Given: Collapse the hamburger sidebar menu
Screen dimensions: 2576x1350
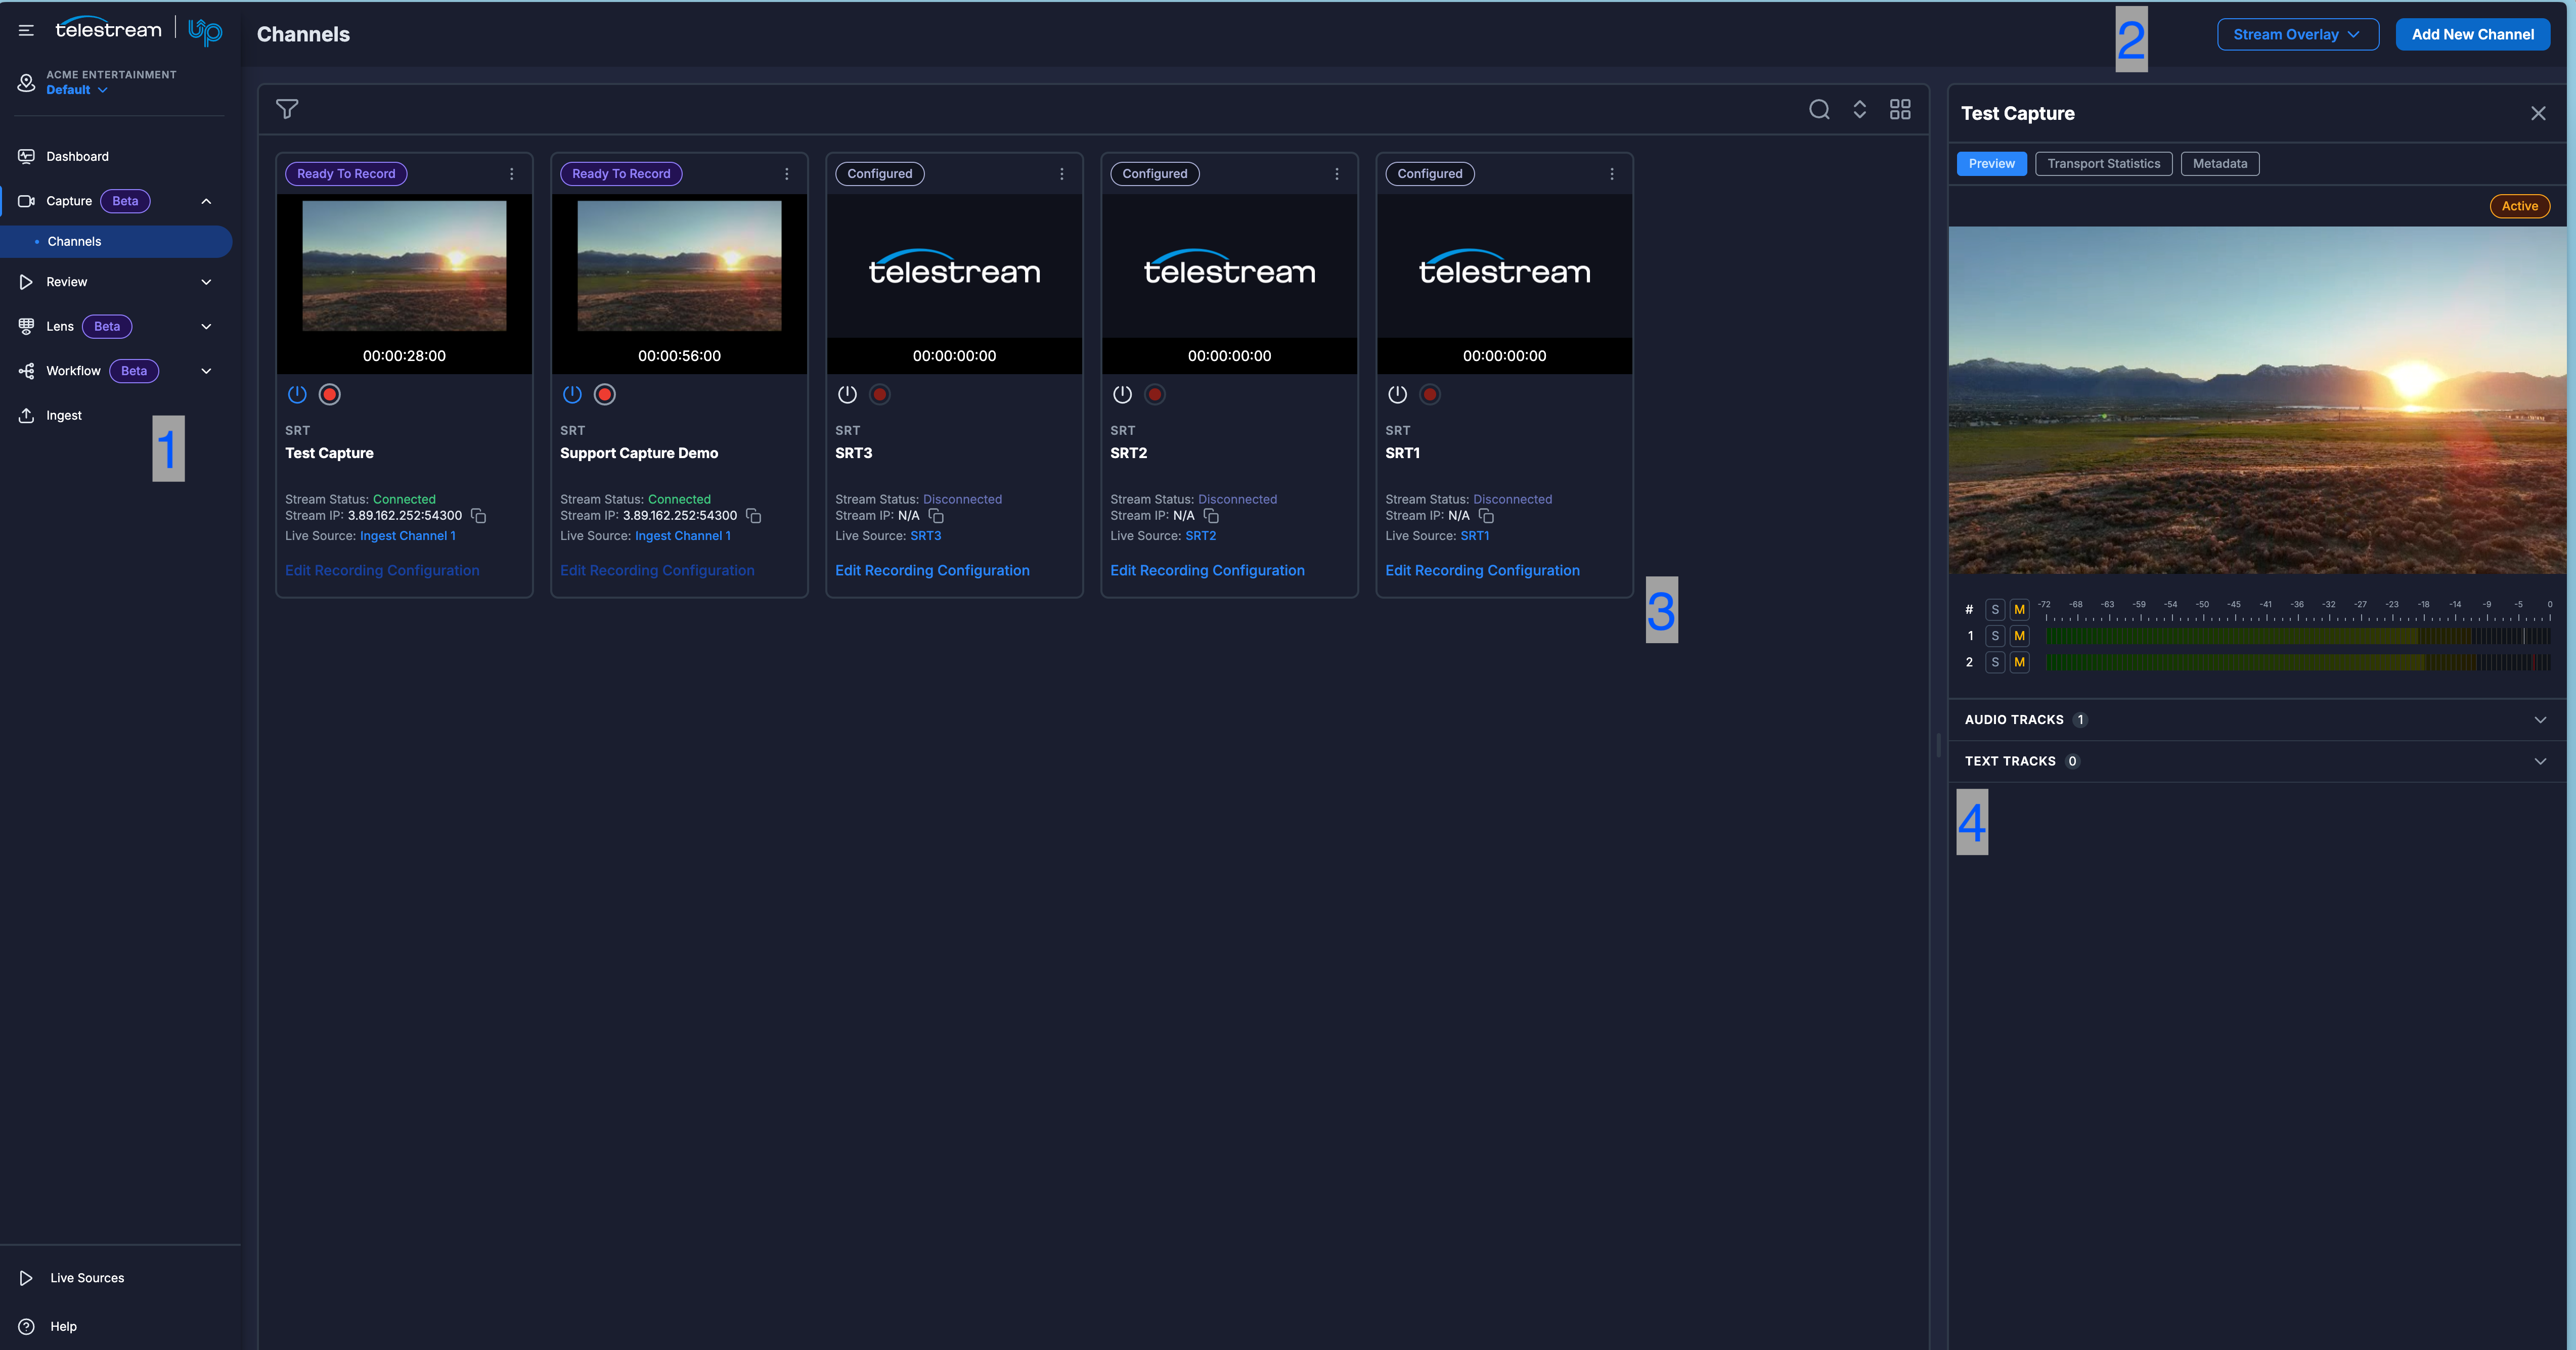Looking at the screenshot, I should [26, 30].
